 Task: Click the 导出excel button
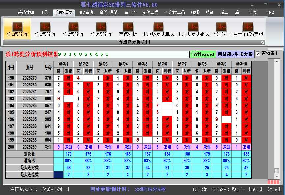(x=203, y=54)
